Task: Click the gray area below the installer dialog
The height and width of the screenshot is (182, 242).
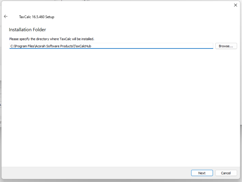Action: point(121,181)
